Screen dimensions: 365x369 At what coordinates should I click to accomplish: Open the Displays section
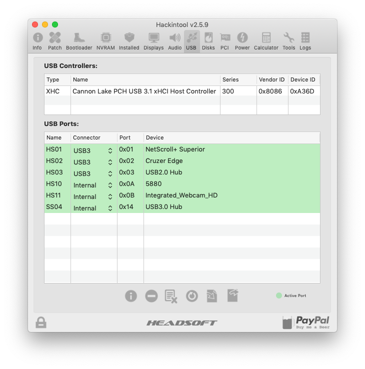153,41
